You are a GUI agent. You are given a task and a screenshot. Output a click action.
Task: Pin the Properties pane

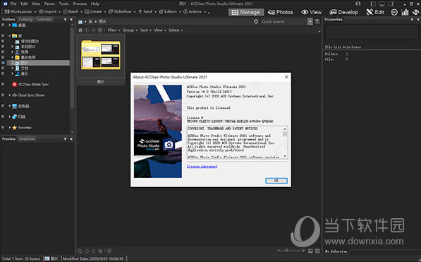412,19
